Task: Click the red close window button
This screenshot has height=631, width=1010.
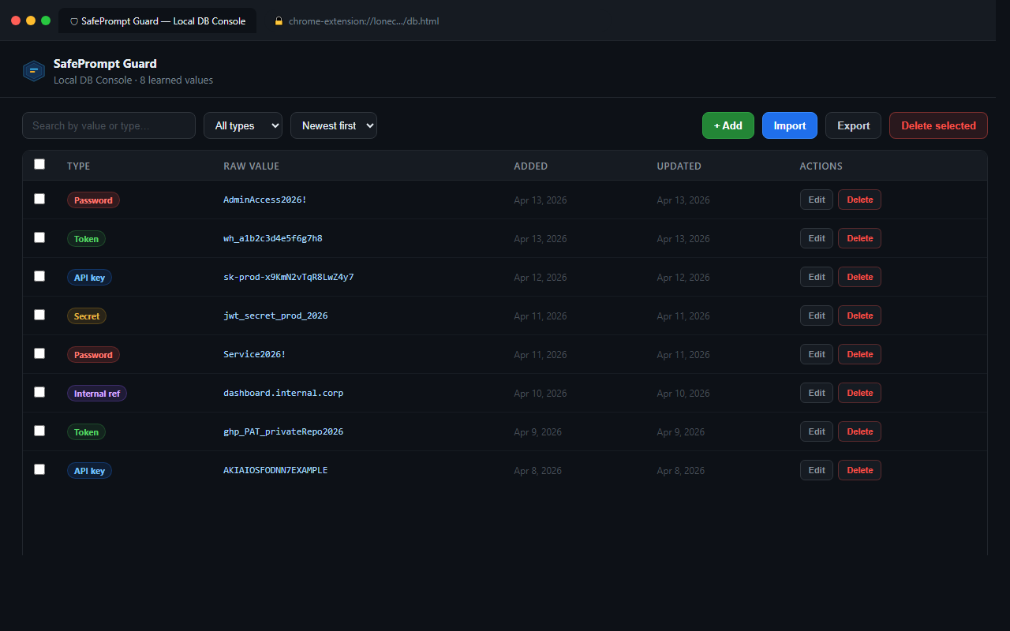Action: tap(16, 21)
